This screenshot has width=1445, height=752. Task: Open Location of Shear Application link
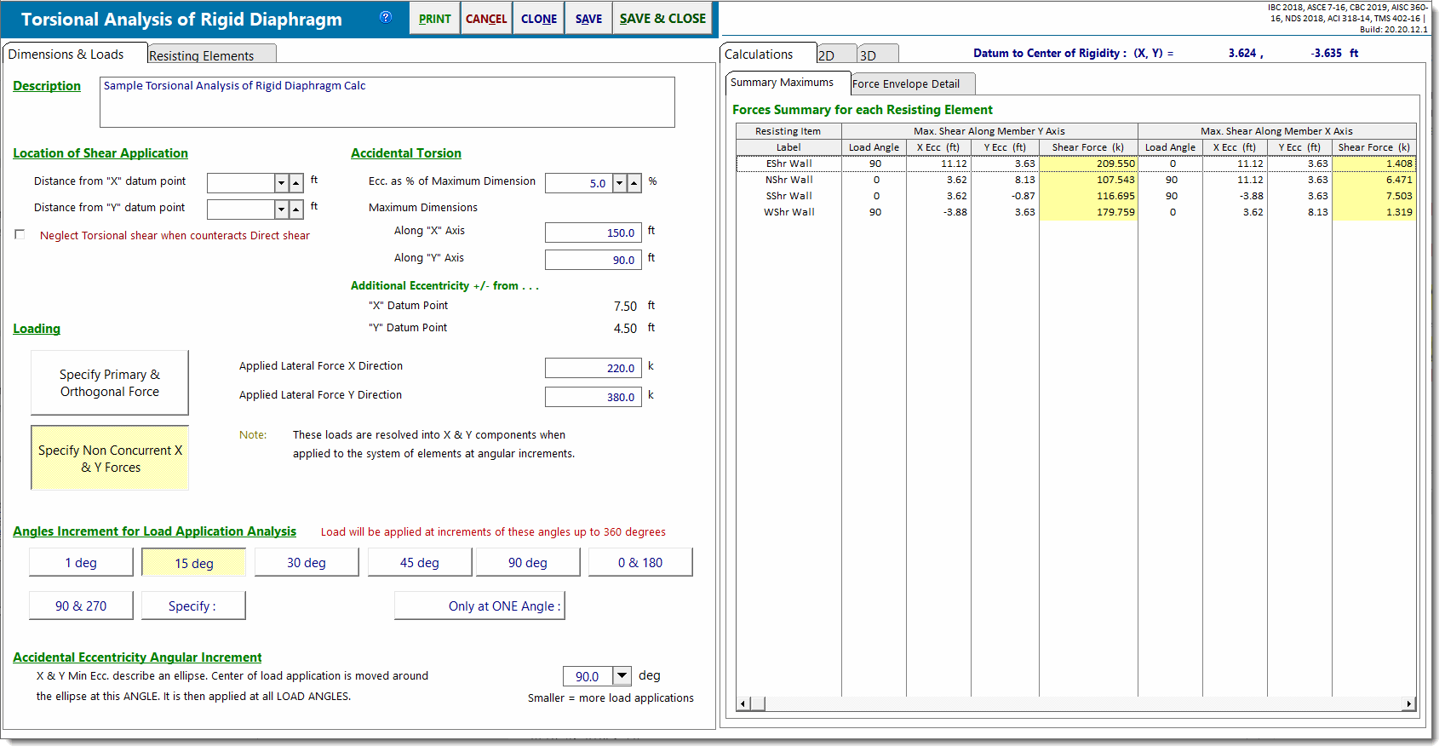[x=100, y=153]
